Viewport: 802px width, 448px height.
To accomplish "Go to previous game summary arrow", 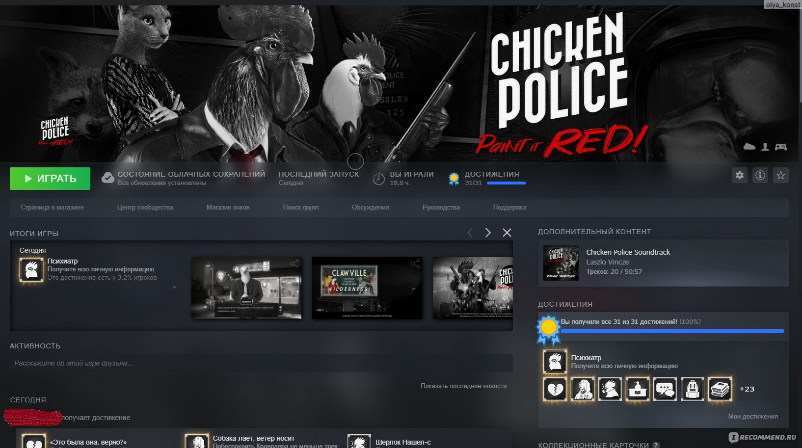I will pos(470,233).
